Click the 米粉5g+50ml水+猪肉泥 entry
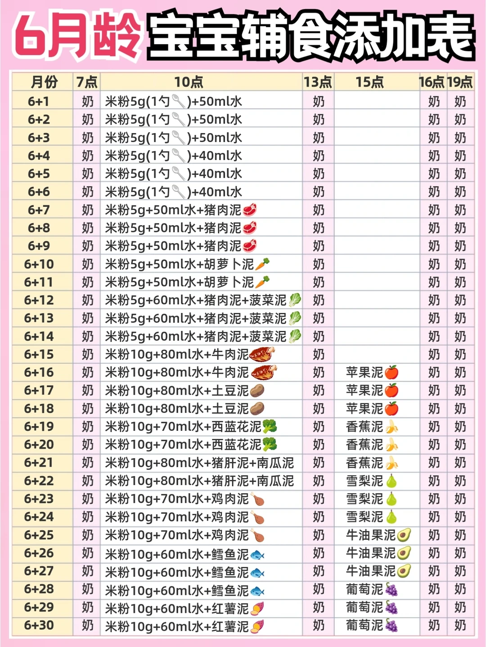This screenshot has height=647, width=486. point(175,210)
